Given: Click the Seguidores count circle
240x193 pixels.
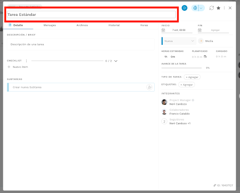Looking at the screenshot, I should click(164, 122).
